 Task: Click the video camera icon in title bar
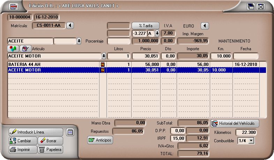coord(14,6)
